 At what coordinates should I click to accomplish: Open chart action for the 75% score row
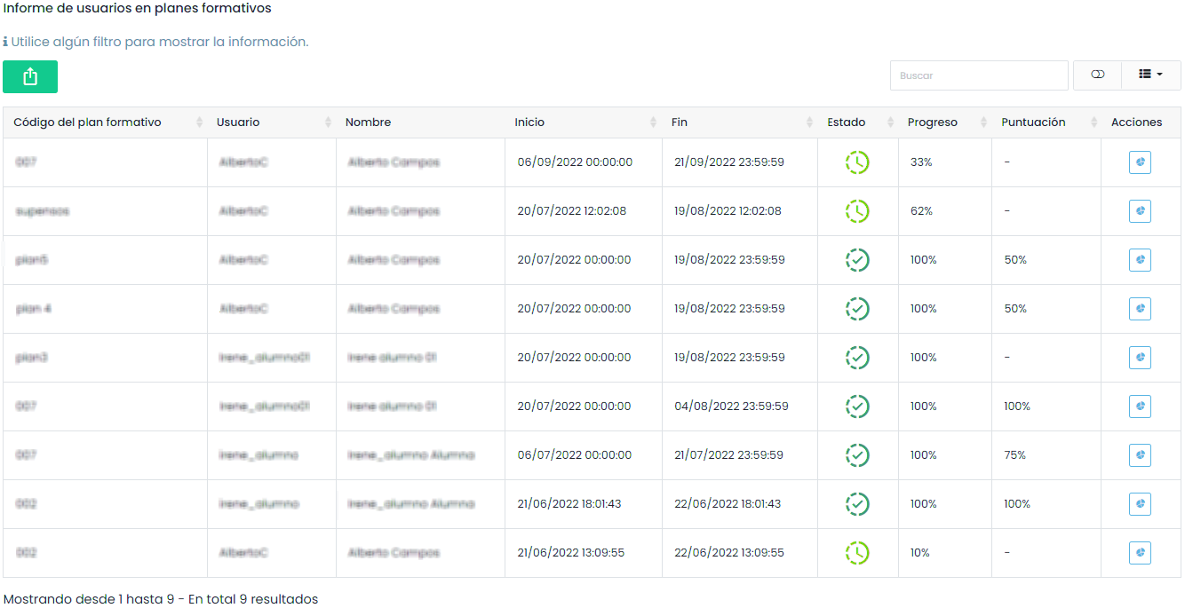point(1140,455)
